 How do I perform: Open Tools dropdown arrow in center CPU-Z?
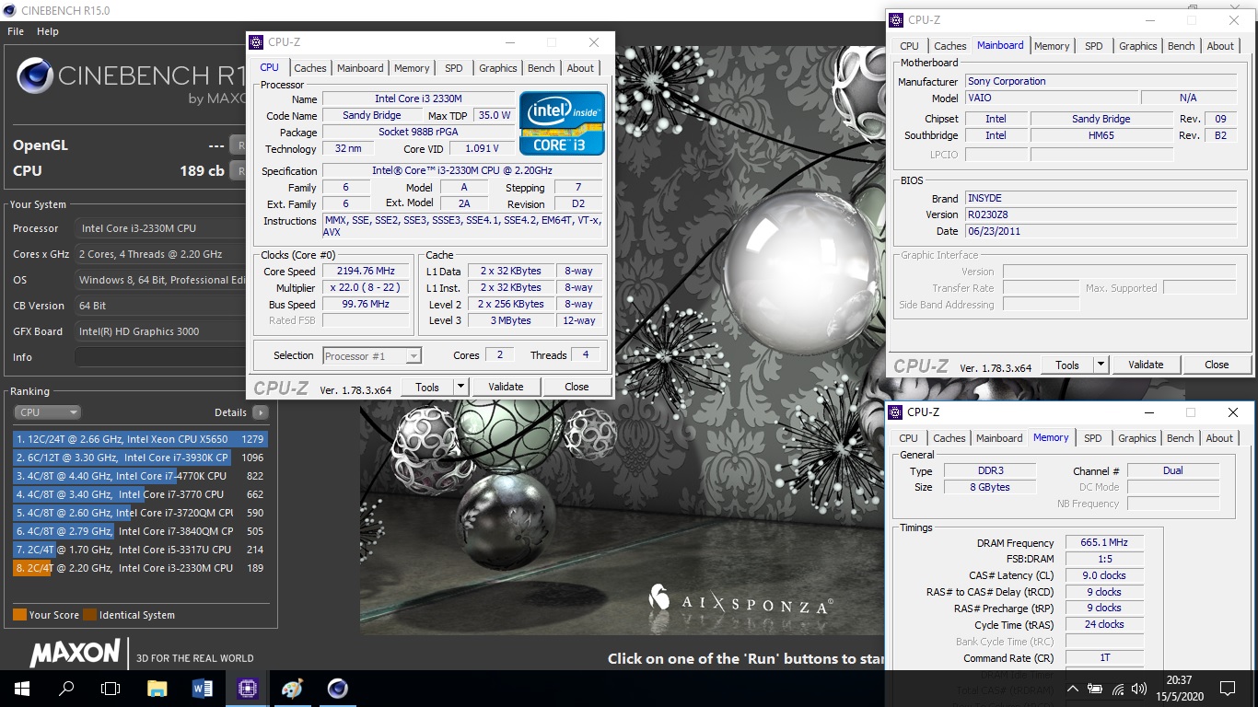tap(461, 388)
